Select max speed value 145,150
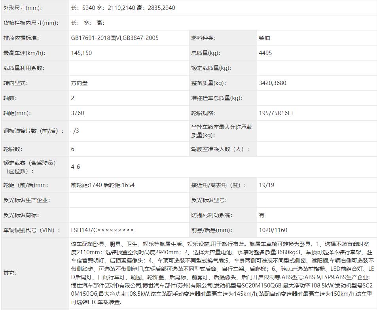Screen dimensions: 379x310 [81, 53]
